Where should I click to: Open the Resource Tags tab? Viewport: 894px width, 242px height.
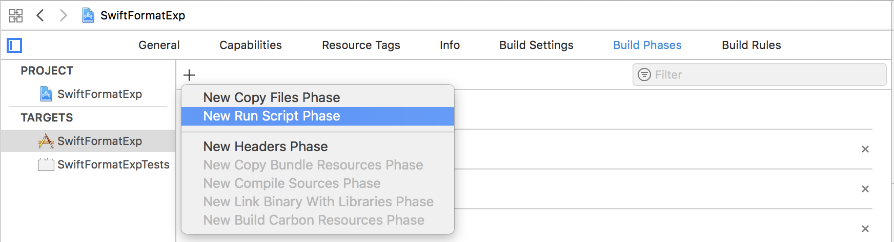coord(361,45)
